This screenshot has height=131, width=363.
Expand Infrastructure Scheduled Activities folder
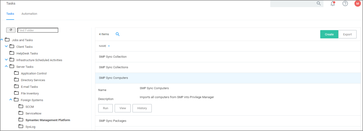[x=6, y=60]
